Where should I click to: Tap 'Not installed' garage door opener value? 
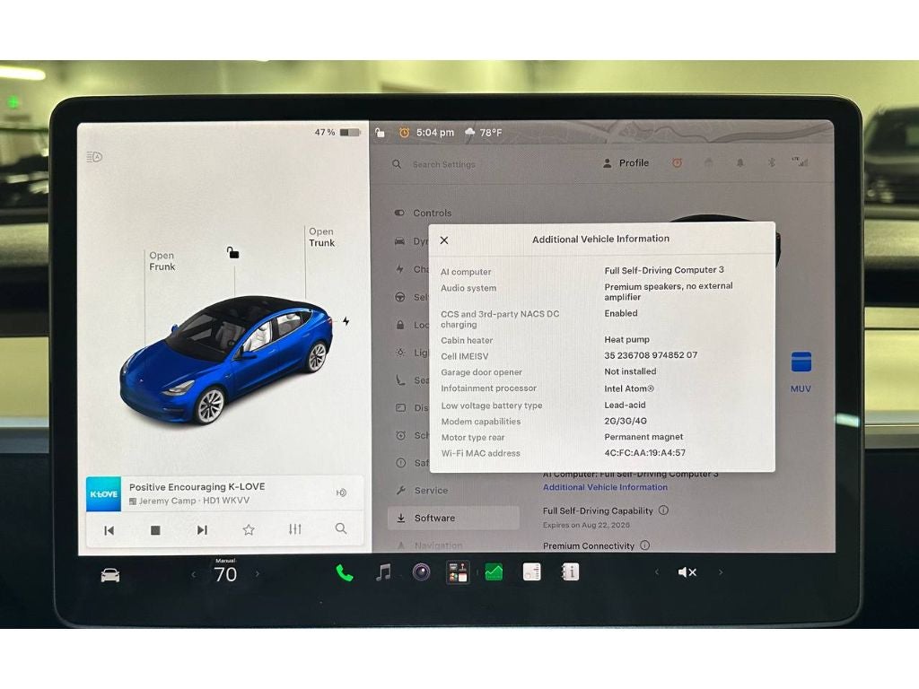(630, 371)
